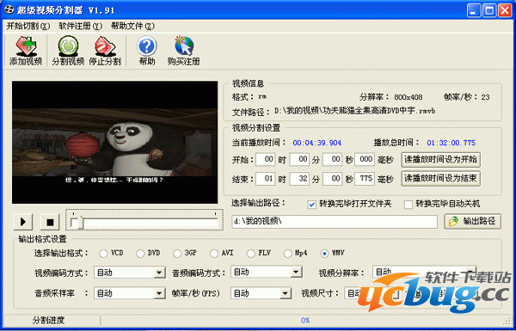Select WMV output format

(324, 254)
